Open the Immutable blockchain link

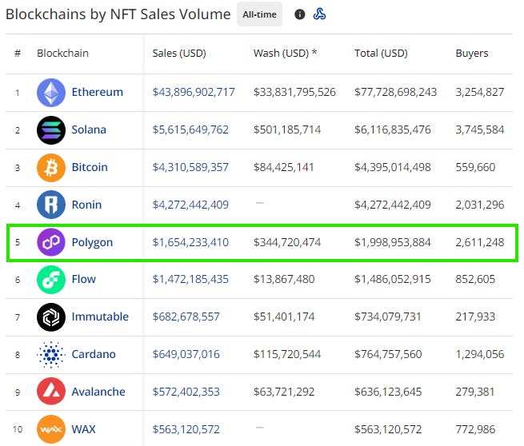(x=100, y=317)
